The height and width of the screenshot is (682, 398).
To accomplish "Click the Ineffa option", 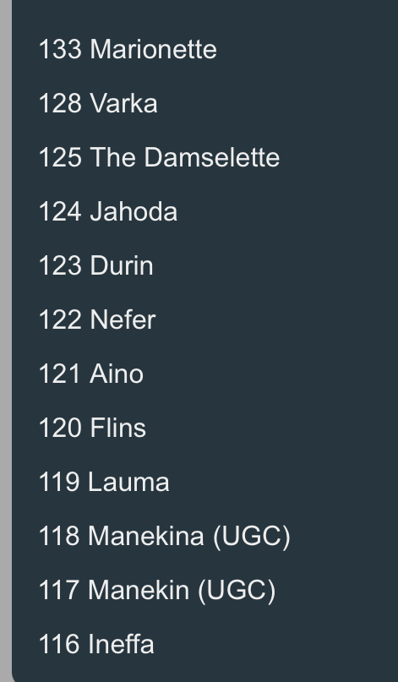I will (205, 644).
